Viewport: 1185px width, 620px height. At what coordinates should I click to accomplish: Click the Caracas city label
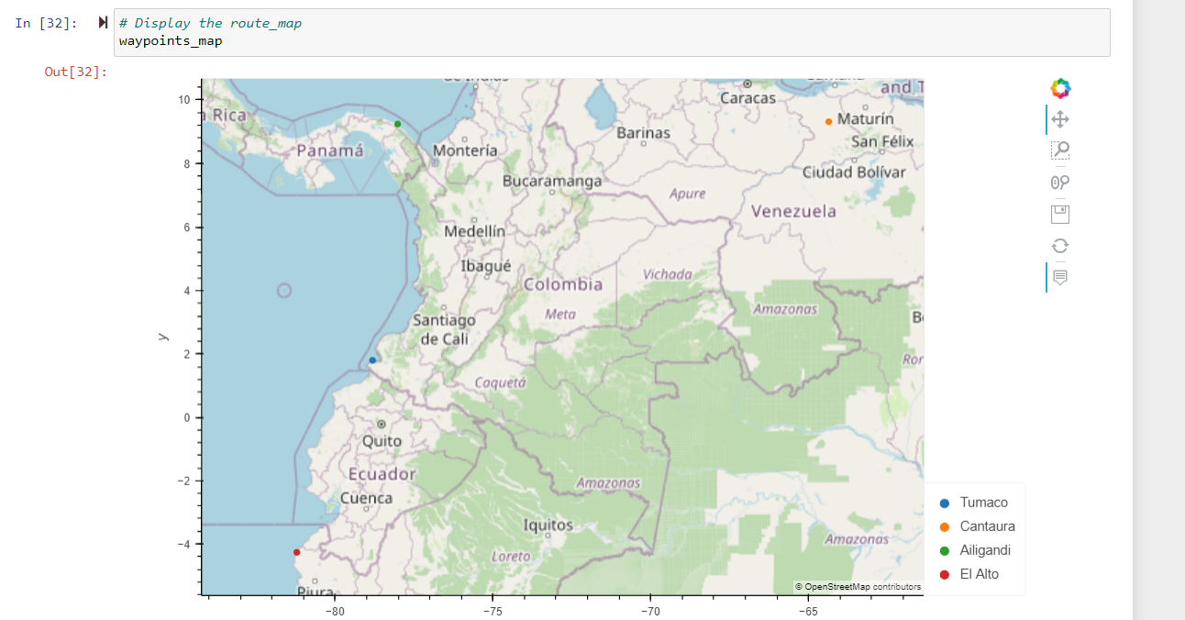(x=748, y=98)
